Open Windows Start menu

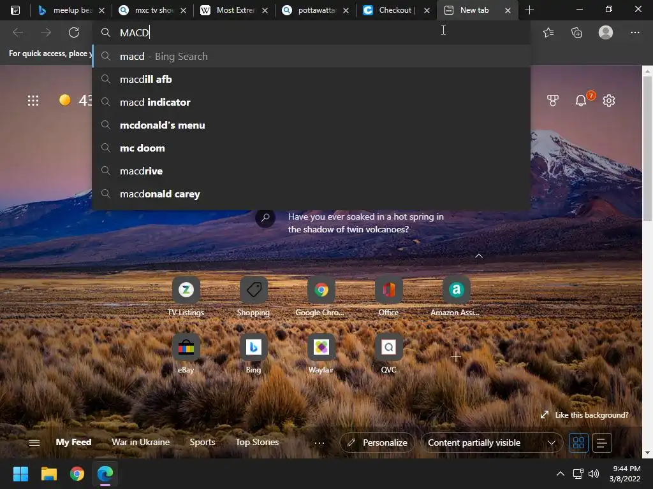pyautogui.click(x=20, y=474)
